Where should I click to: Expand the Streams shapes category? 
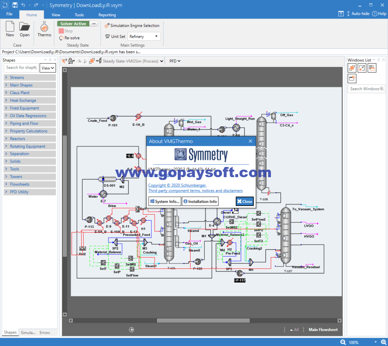pos(30,77)
